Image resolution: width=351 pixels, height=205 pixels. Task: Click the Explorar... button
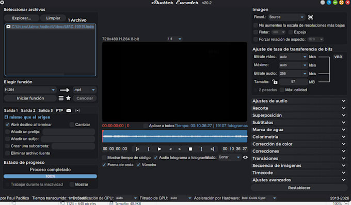22,18
